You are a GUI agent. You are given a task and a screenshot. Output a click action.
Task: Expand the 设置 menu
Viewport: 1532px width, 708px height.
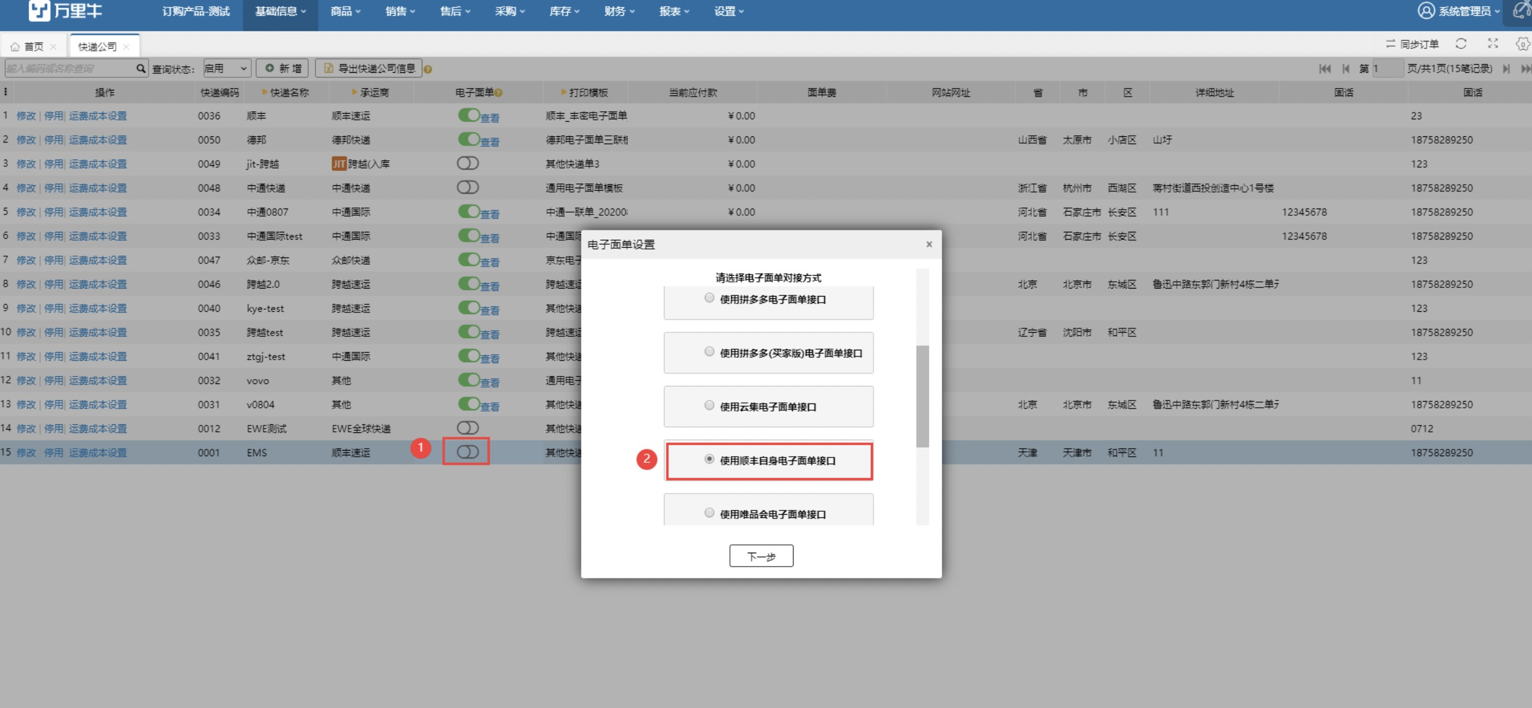click(x=729, y=11)
